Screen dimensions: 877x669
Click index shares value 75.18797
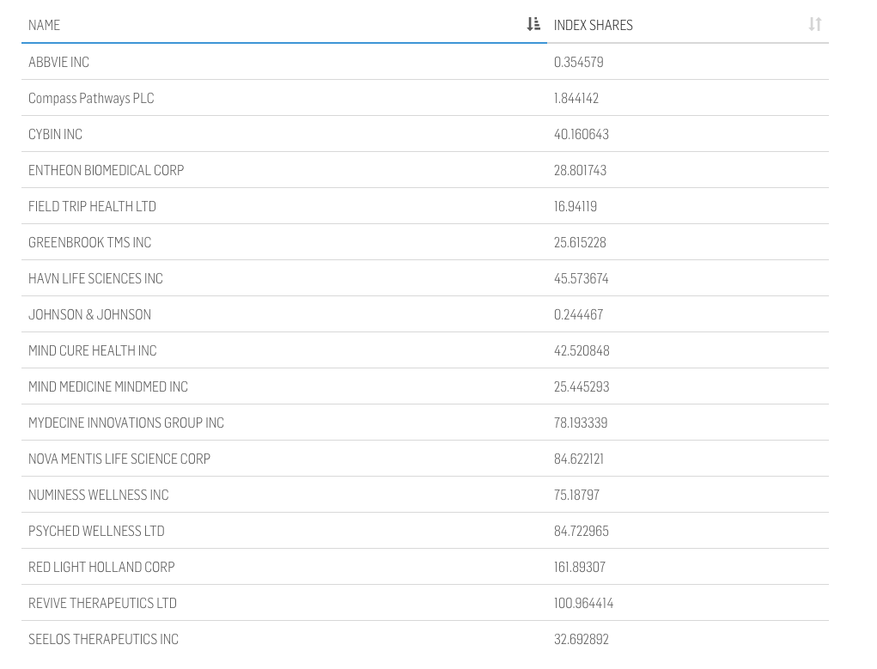click(576, 495)
